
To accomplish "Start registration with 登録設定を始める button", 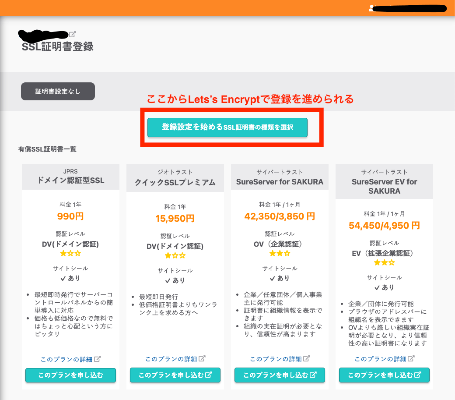I will tap(227, 127).
